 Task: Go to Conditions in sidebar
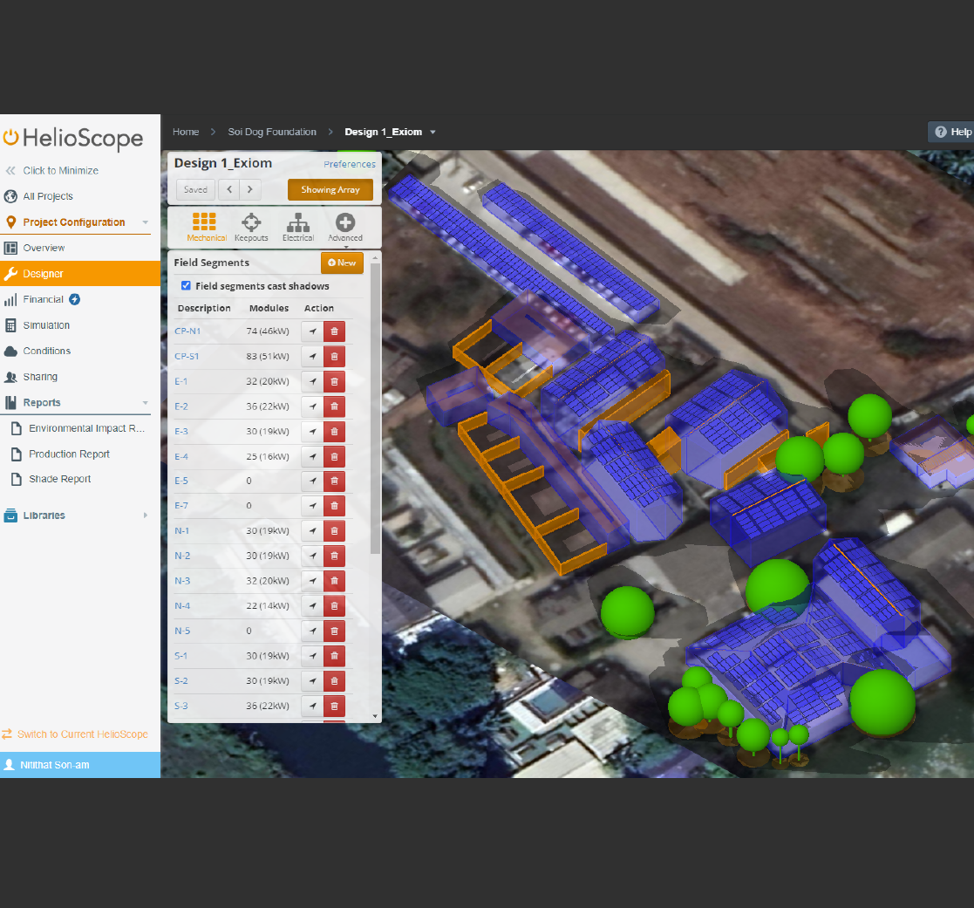pyautogui.click(x=47, y=351)
